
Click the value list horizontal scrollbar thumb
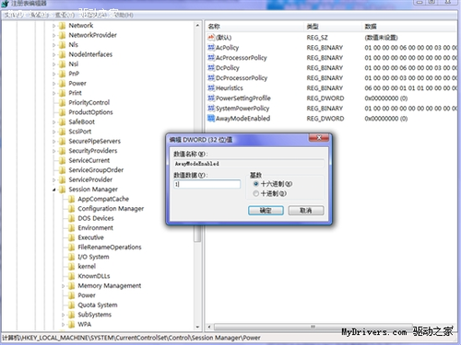(x=313, y=327)
